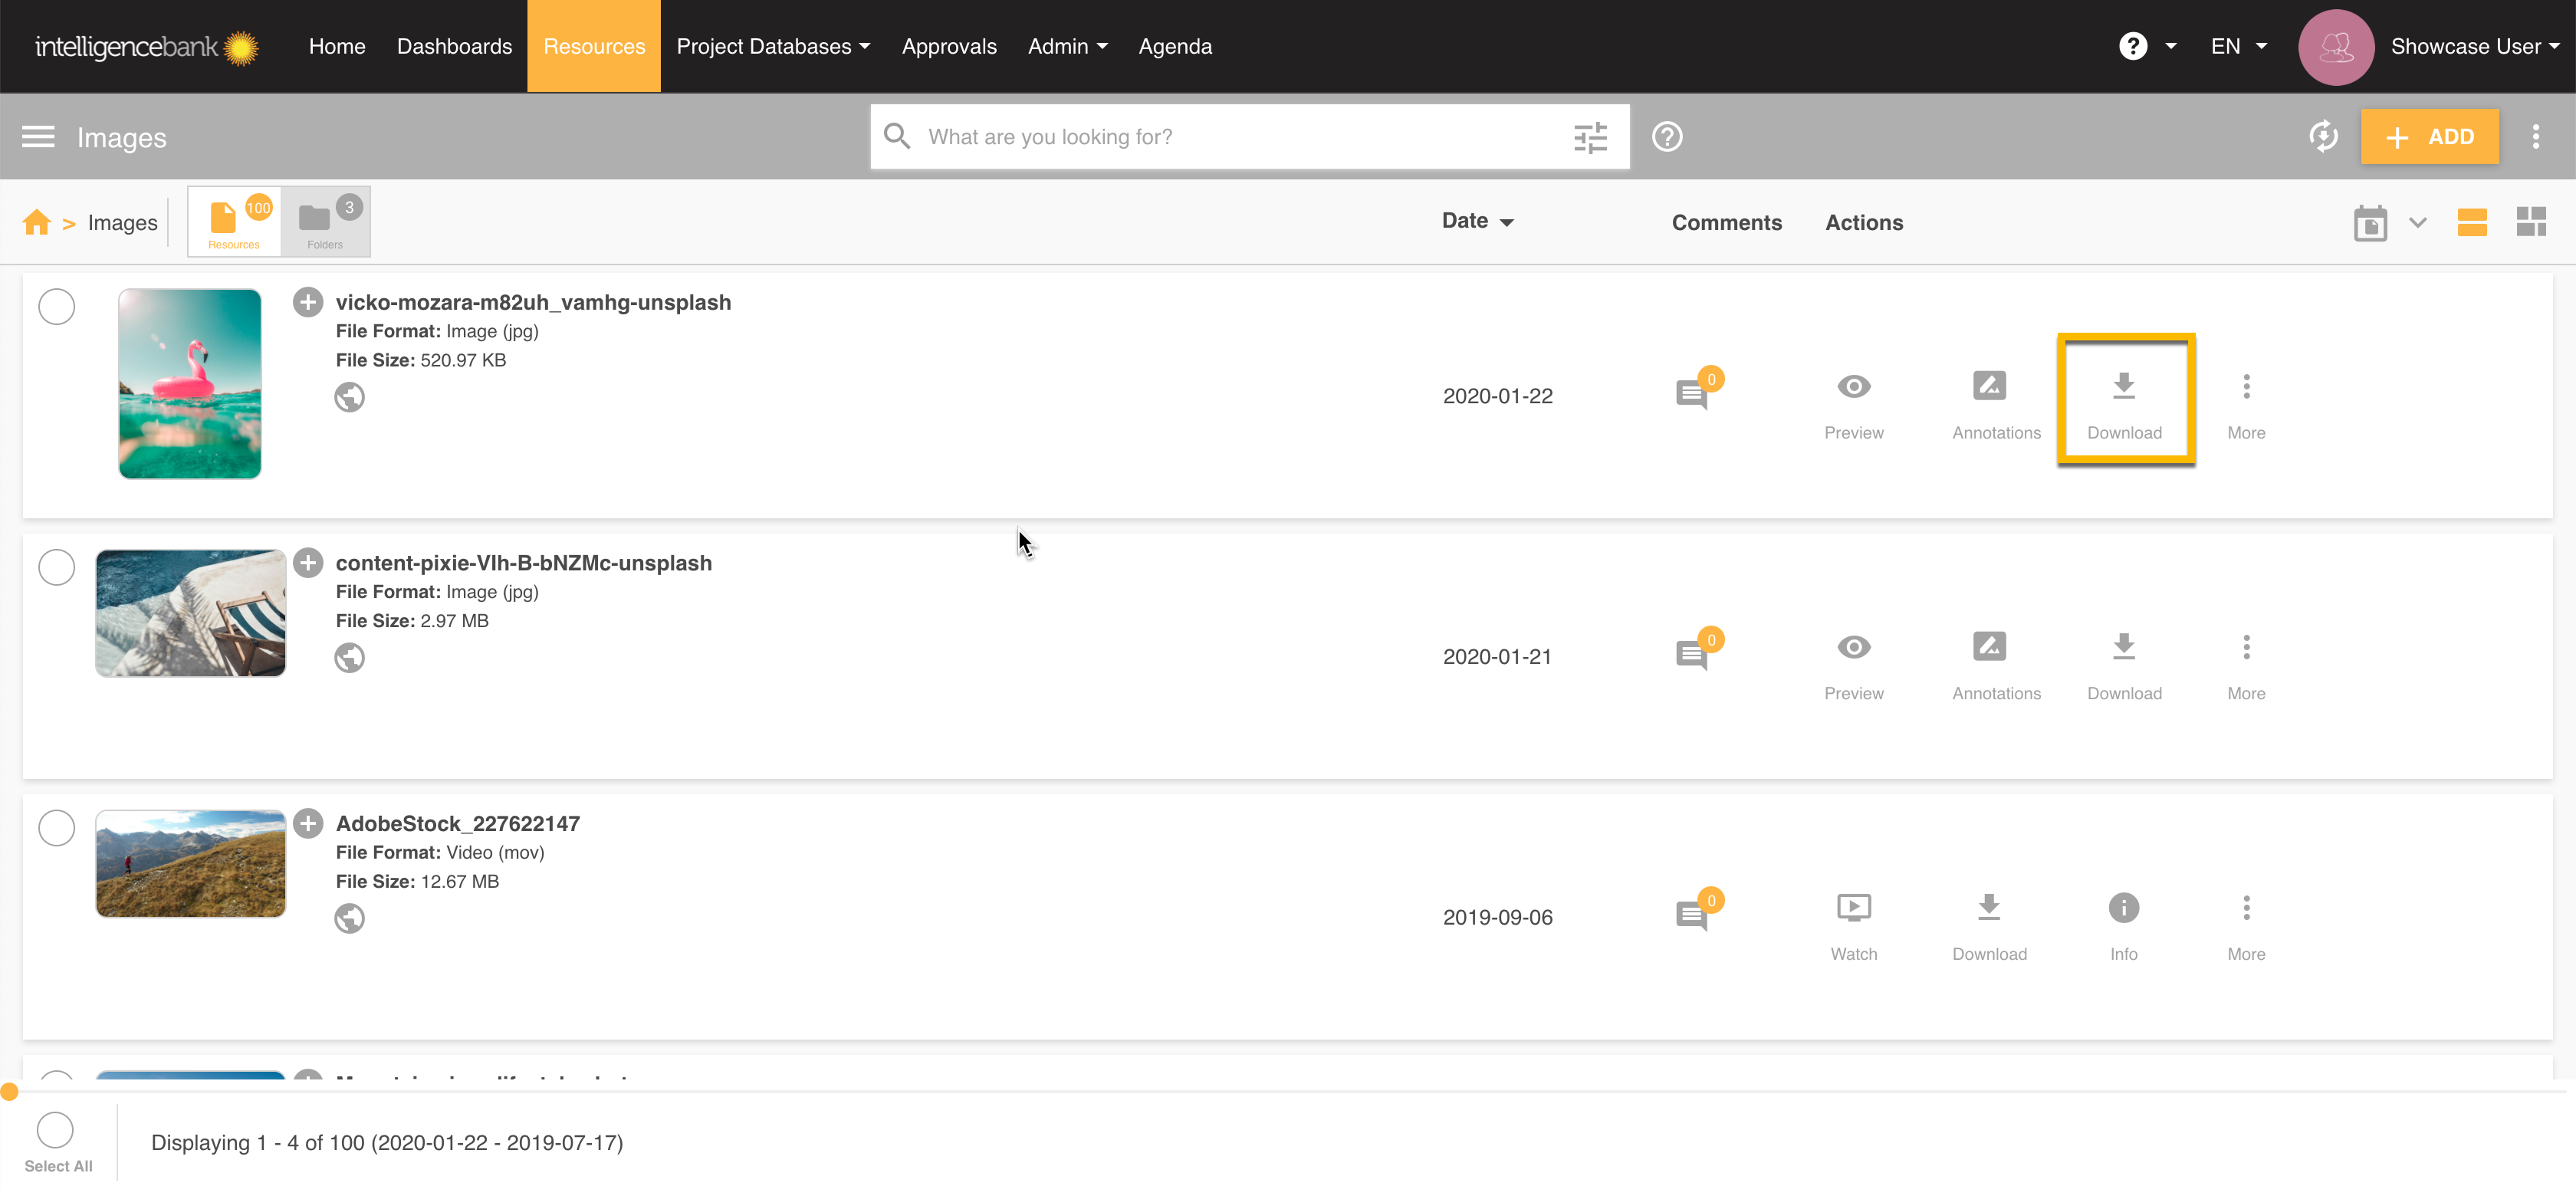
Task: Expand the Project Databases menu
Action: point(773,46)
